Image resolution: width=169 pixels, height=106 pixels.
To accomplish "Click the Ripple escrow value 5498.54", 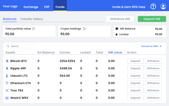I will point(66,68).
